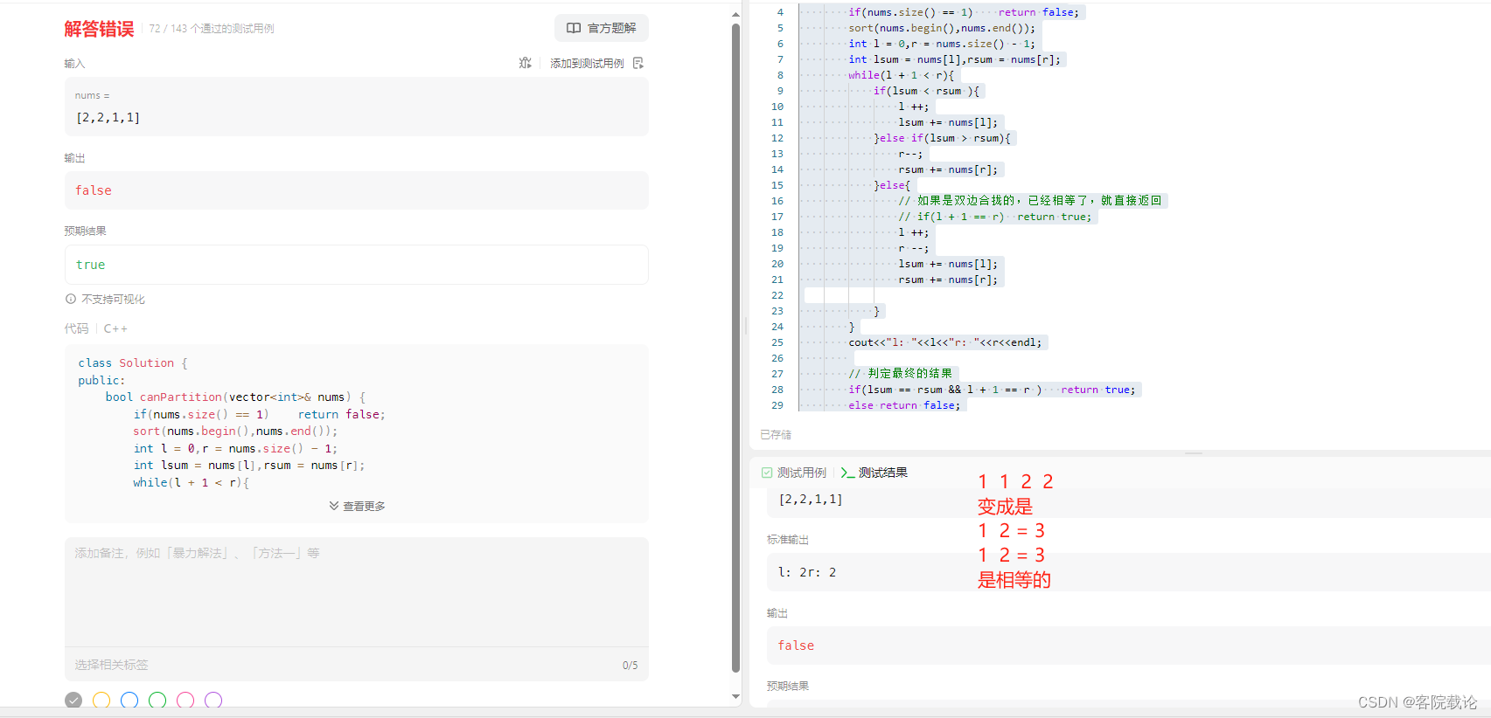Click the C++ language label
The image size is (1491, 718).
(115, 328)
